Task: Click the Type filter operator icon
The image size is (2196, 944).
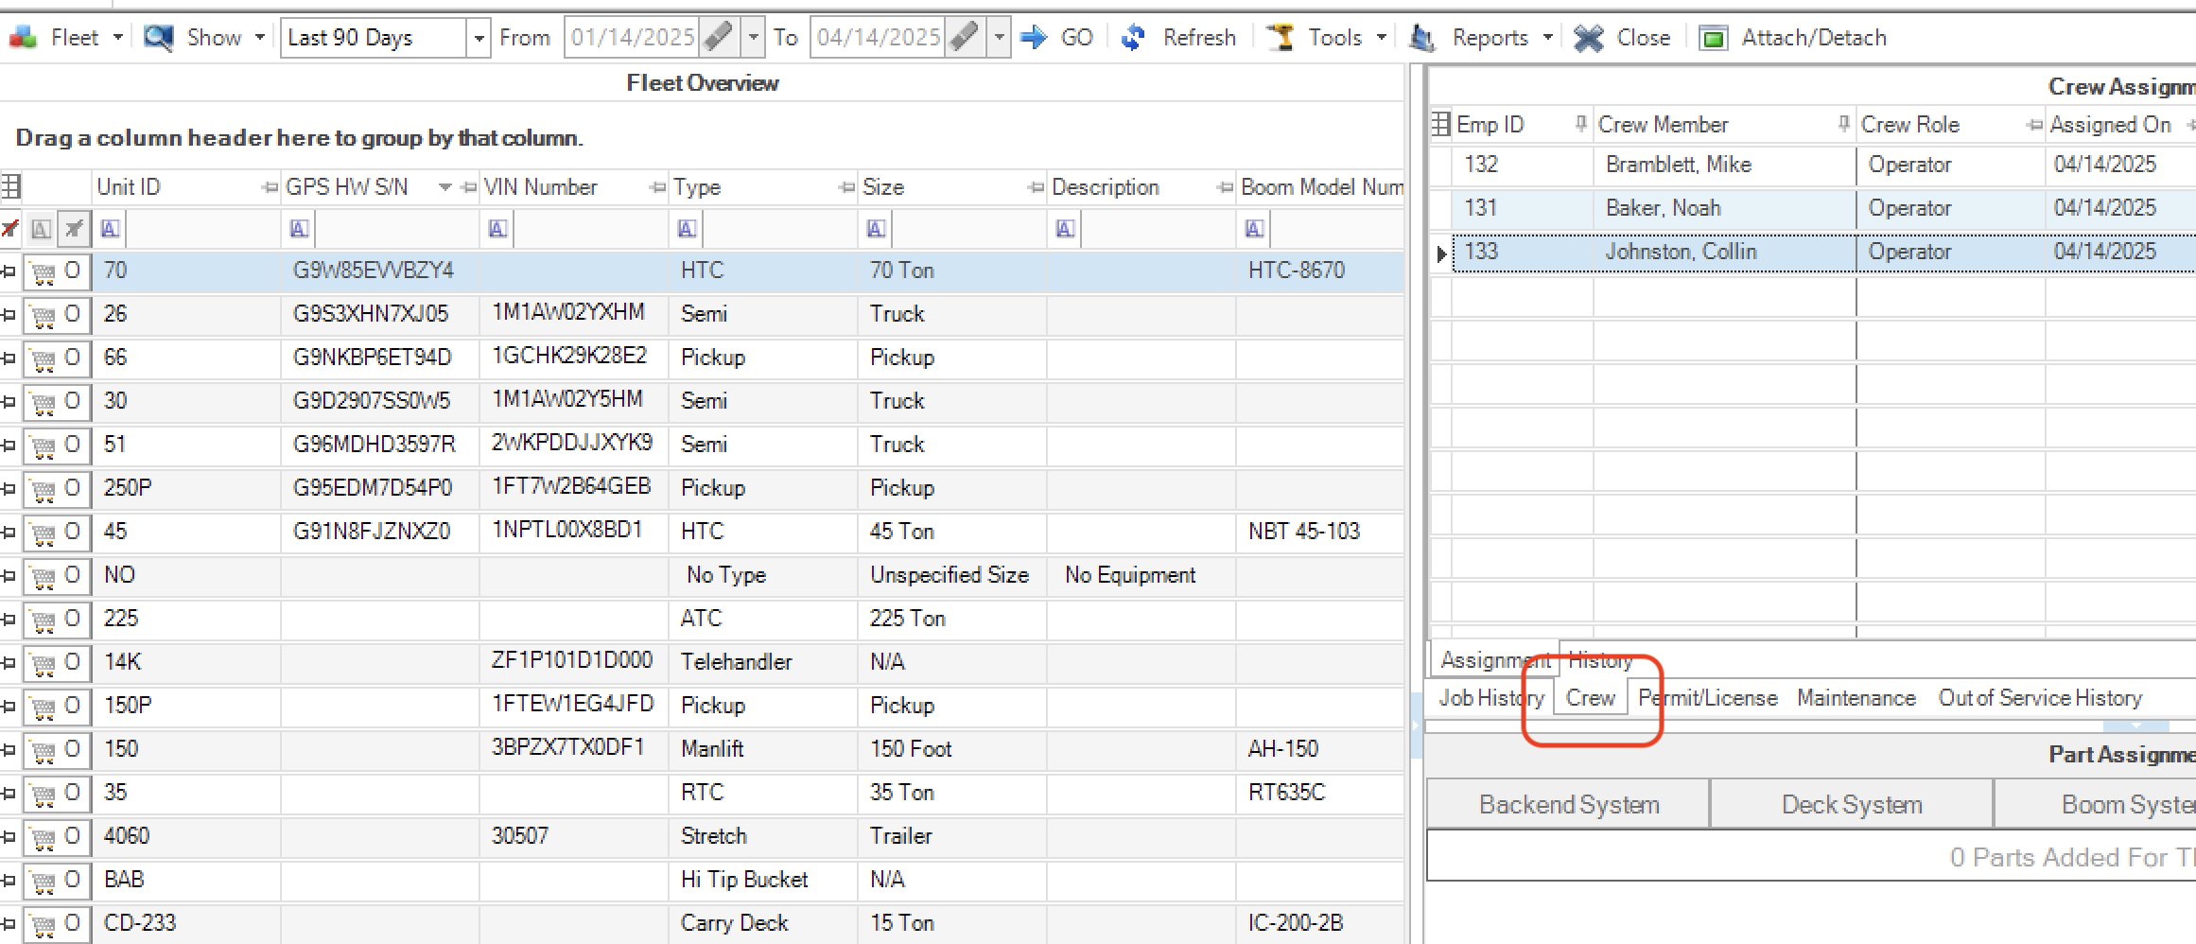Action: [687, 228]
